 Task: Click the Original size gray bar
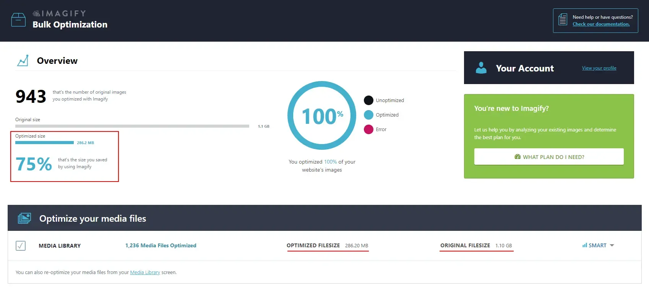(132, 126)
